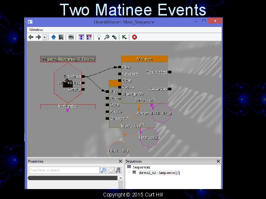Click the star favorites button in Properties

pyautogui.click(x=110, y=170)
